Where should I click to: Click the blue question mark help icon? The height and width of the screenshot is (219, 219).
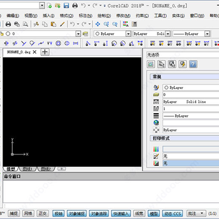click(193, 64)
